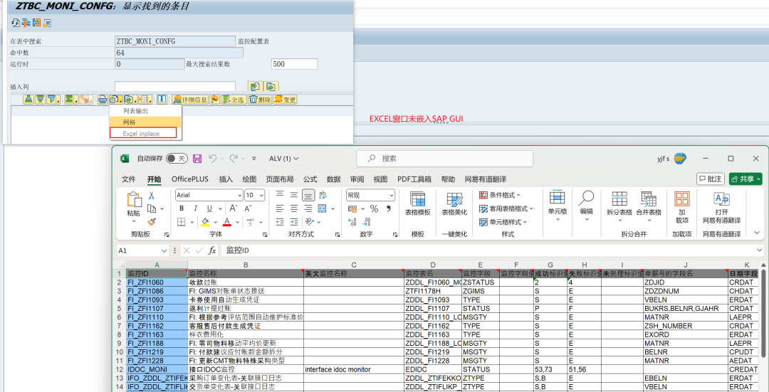This screenshot has height=392, width=769.
Task: Click the 删除 button in SAP toolbar
Action: 260,100
